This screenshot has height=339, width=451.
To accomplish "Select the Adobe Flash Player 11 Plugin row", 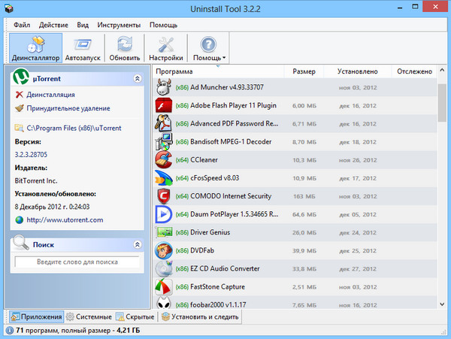I will click(295, 105).
